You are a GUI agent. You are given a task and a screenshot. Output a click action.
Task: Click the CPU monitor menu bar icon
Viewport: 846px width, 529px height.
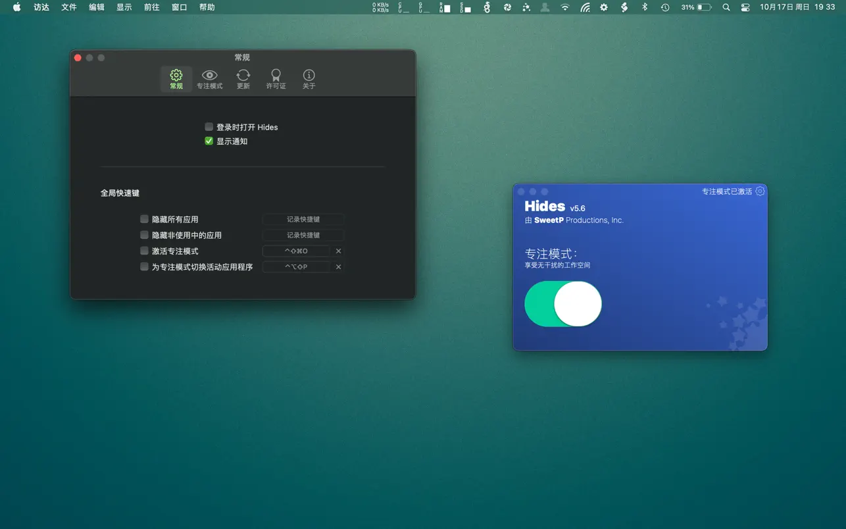click(x=403, y=7)
